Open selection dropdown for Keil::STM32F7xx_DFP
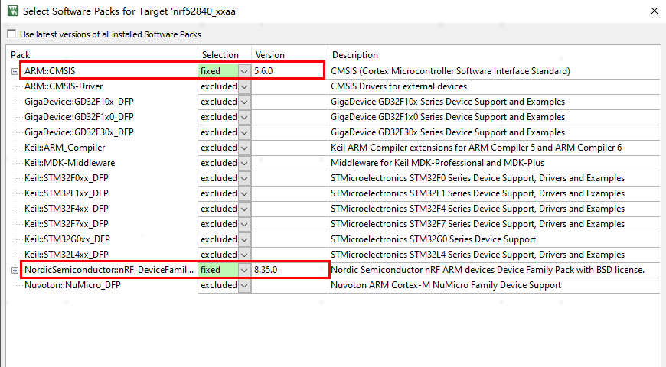Viewport: 666px width, 367px height. 244,224
